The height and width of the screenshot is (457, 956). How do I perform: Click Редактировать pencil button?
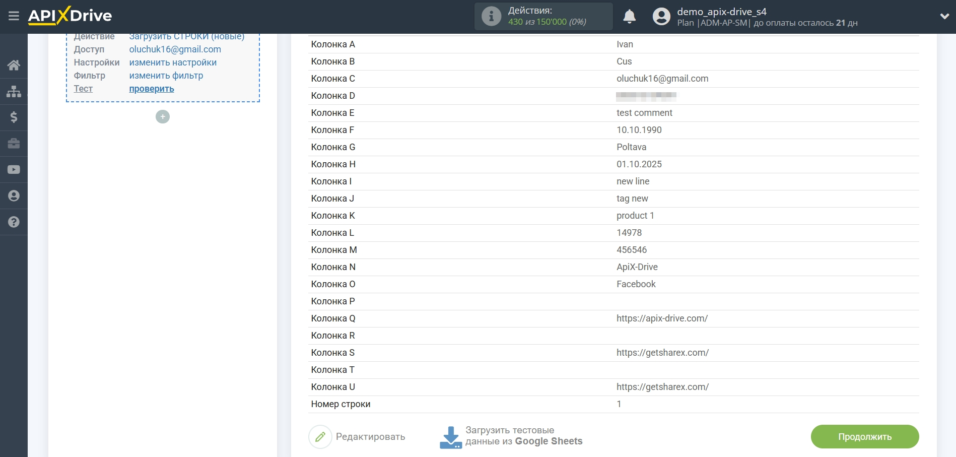coord(320,437)
